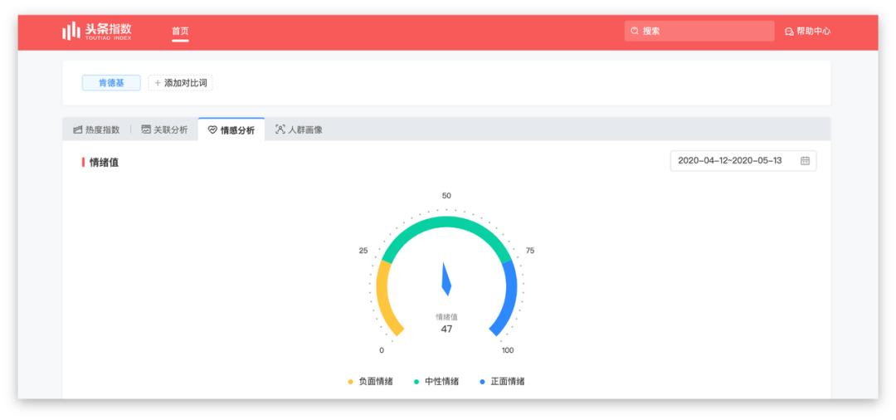Click the gauge label 0

pos(382,350)
